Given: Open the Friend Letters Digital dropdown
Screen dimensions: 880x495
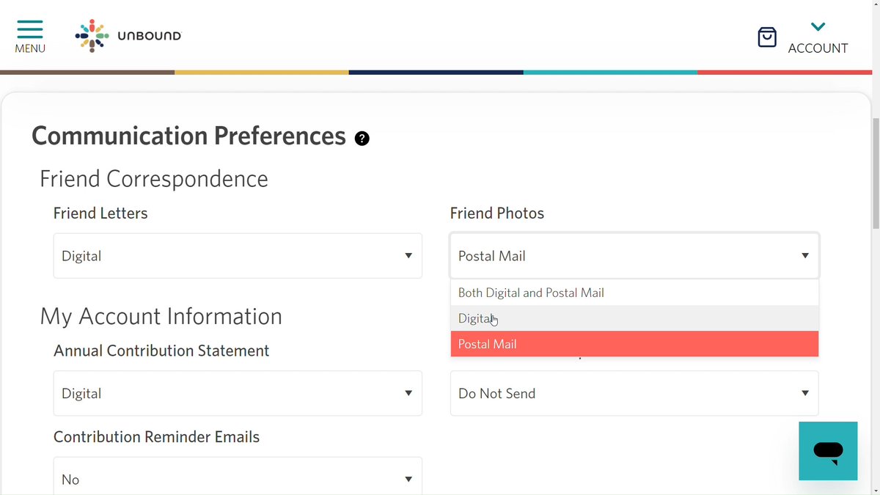Looking at the screenshot, I should pyautogui.click(x=238, y=256).
